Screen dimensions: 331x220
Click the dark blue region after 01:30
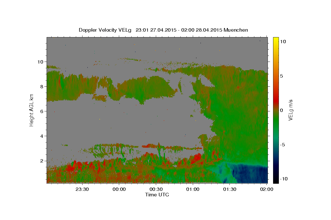(250, 174)
